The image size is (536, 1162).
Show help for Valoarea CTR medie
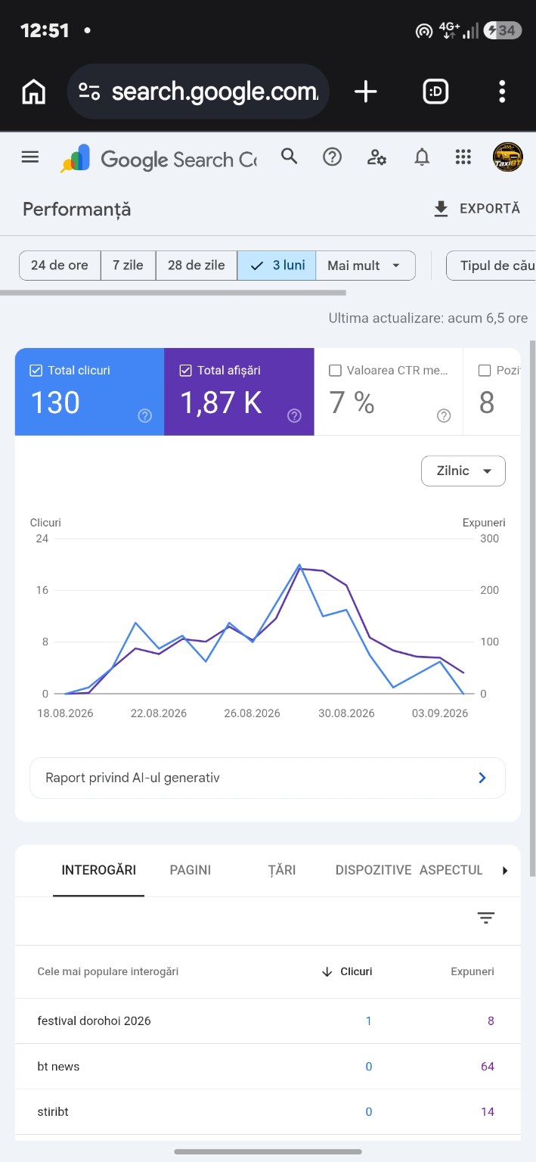[445, 415]
